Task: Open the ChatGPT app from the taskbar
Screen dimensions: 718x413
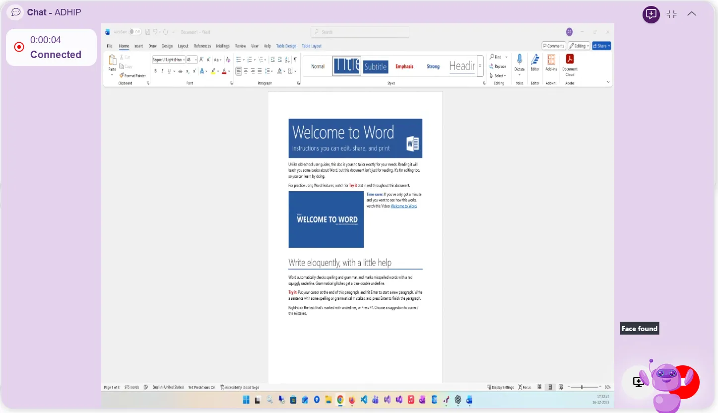Action: (458, 400)
